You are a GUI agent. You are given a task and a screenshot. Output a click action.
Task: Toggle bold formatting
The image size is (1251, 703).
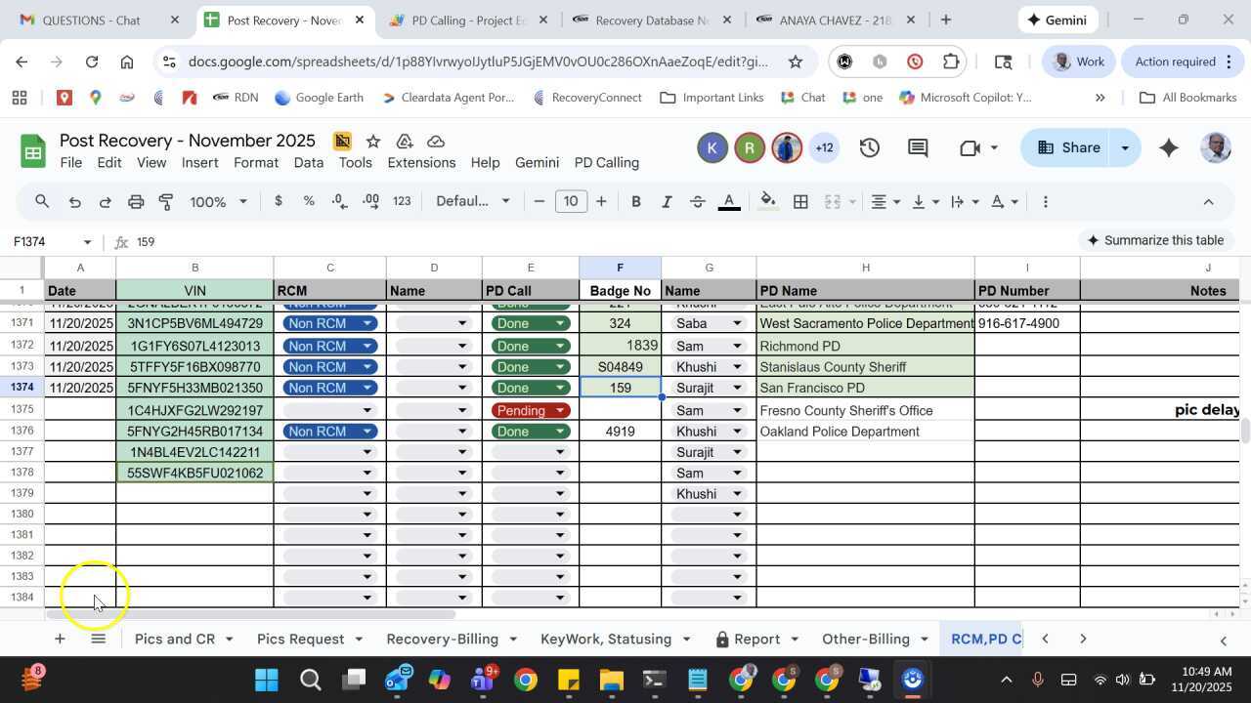[636, 202]
